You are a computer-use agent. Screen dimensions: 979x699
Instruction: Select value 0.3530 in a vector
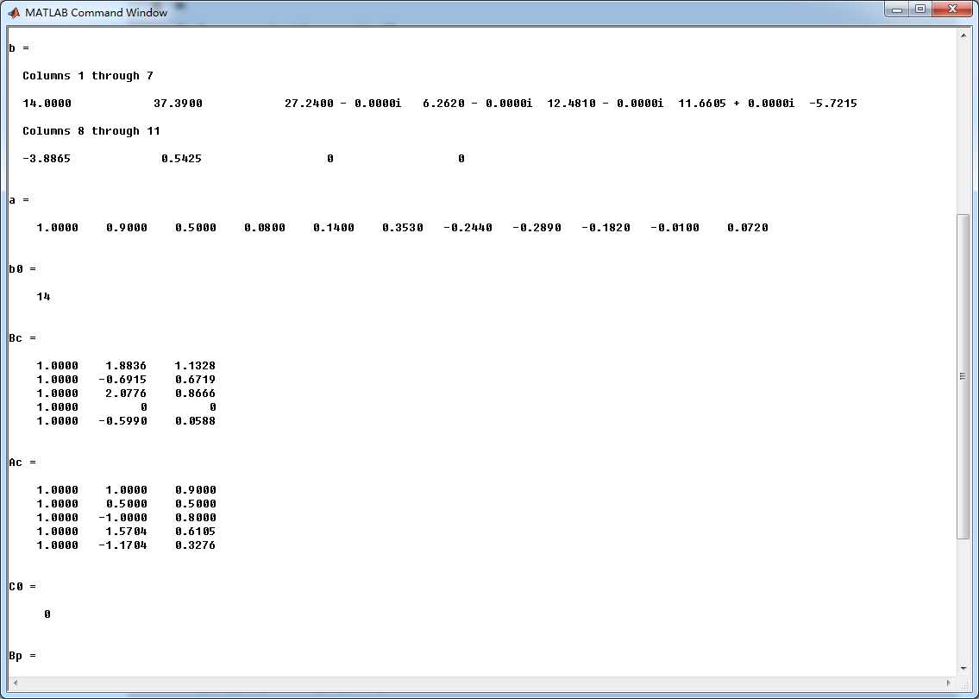point(403,227)
